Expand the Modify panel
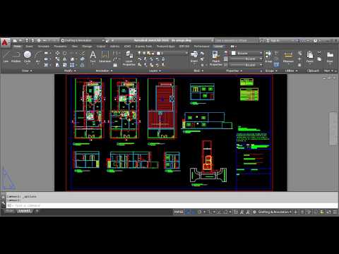This screenshot has width=339, height=254. (x=70, y=71)
